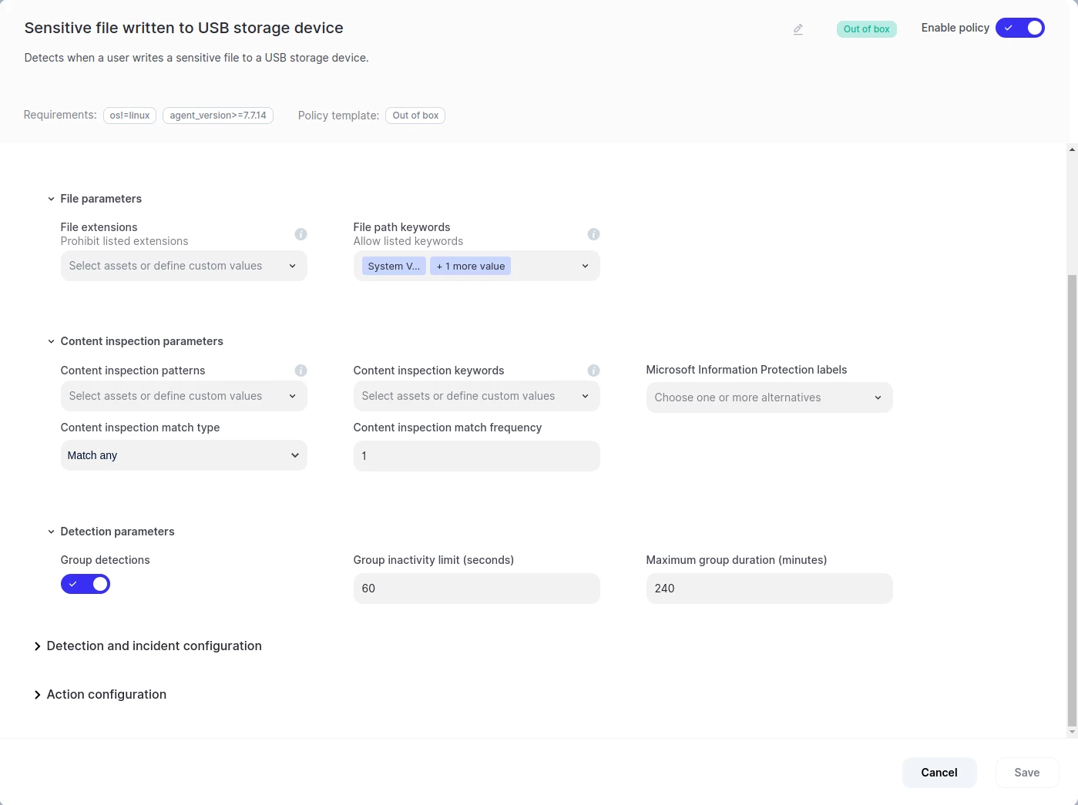Image resolution: width=1078 pixels, height=805 pixels.
Task: Open Content inspection keywords dropdown
Action: (x=476, y=396)
